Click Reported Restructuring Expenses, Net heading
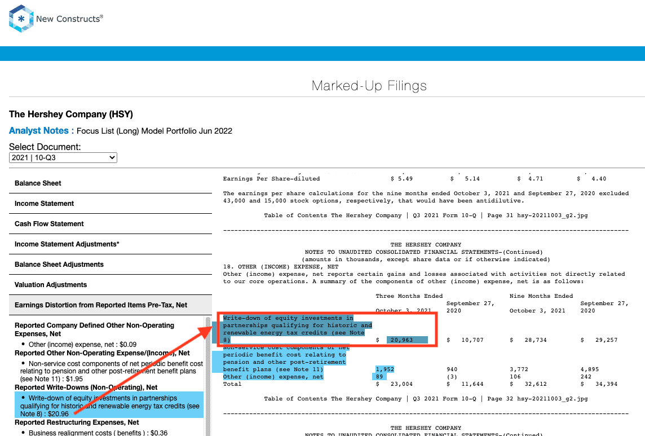Screen dimensions: 645x436 coord(77,422)
